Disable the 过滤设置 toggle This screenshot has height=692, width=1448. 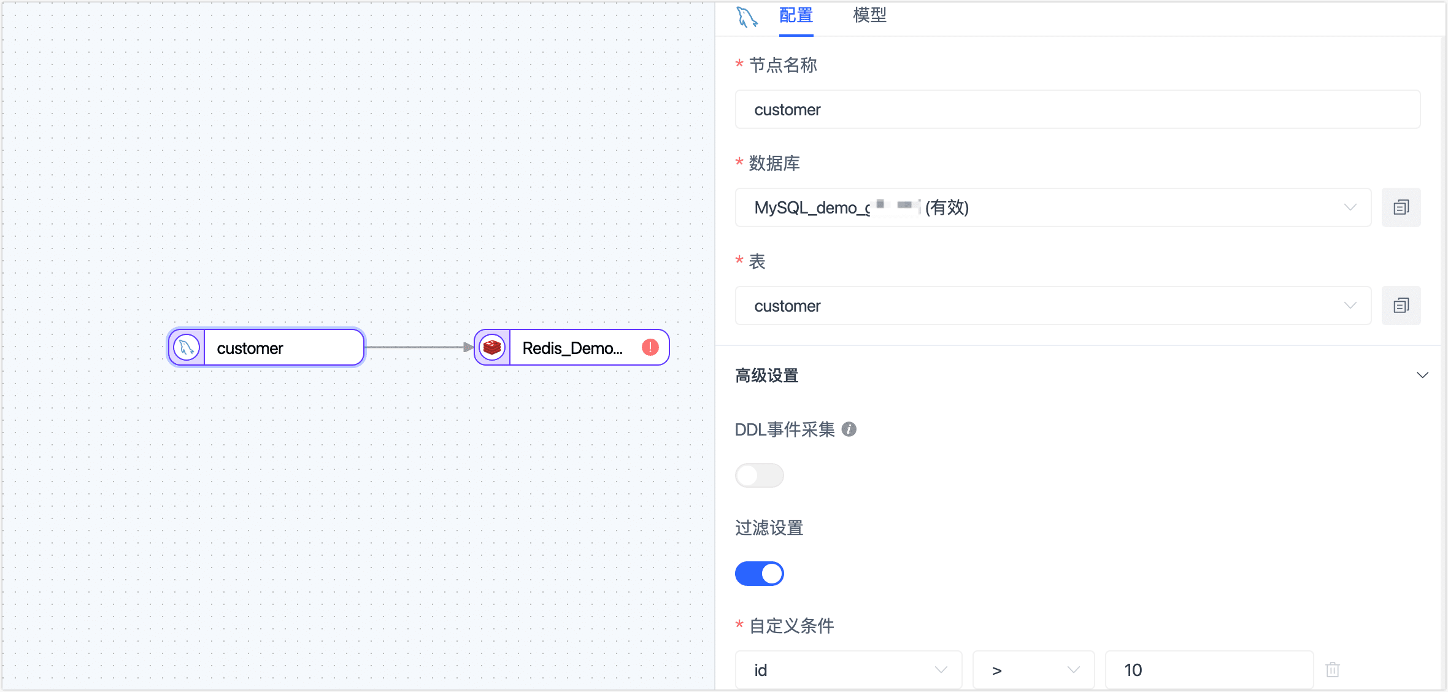(x=760, y=574)
